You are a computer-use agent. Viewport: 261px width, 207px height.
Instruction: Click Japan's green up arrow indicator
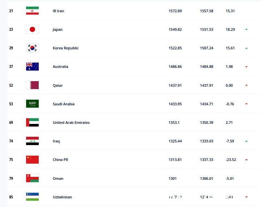(246, 29)
